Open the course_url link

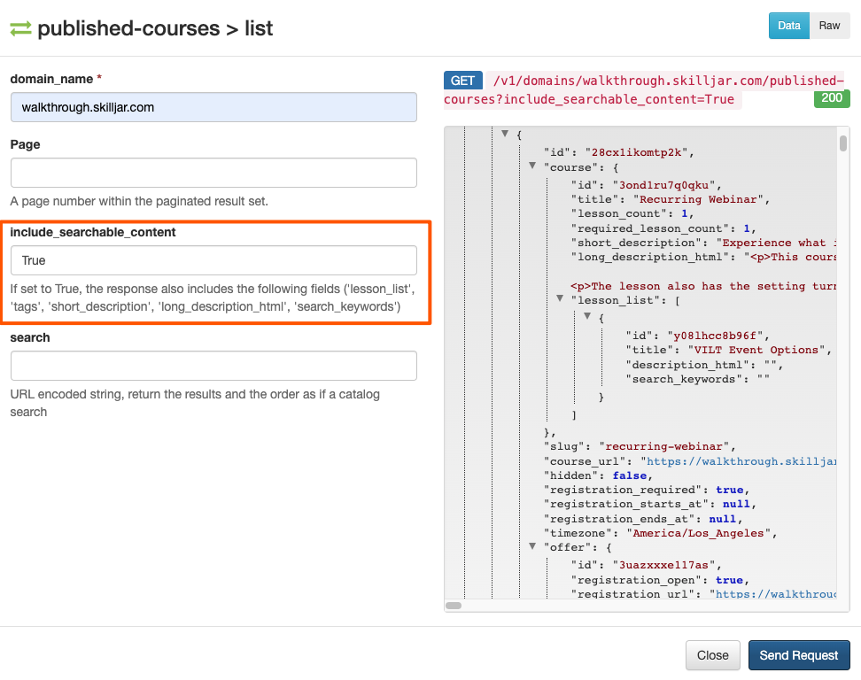[x=742, y=461]
